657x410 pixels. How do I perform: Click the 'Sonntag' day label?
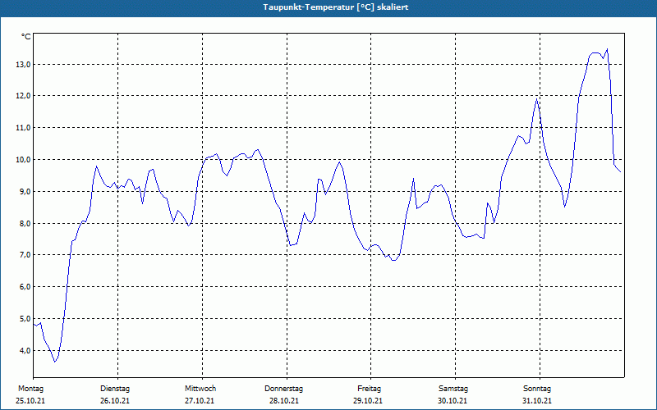[x=537, y=389]
